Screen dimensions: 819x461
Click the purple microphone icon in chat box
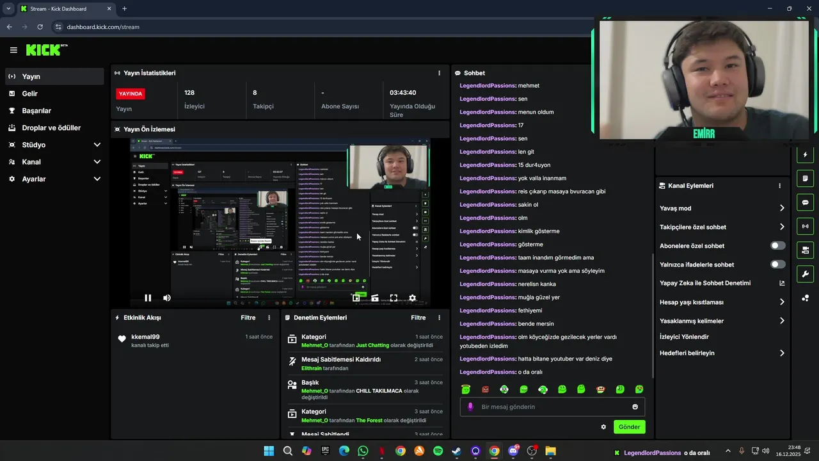470,407
